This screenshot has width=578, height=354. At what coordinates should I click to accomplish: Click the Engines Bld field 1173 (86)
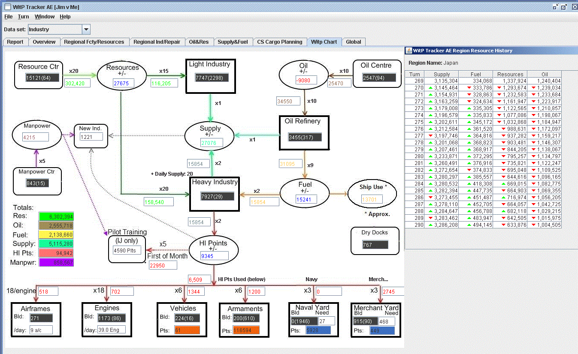[111, 318]
